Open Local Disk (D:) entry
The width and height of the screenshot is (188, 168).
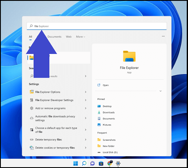click(110, 152)
